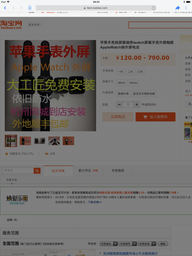Tap the grey forward arrow
This screenshot has height=256, width=192.
22,8
